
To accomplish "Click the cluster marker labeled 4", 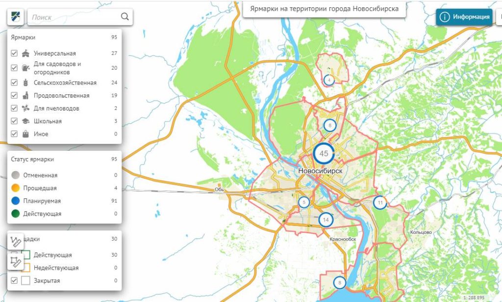I will click(329, 80).
